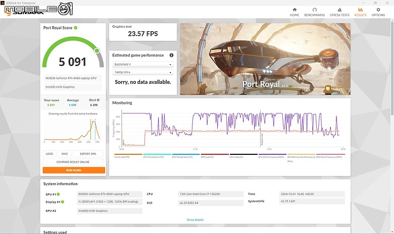
Task: Click the GPU #2 Intel(R) UHD Graphics field
Action: point(110,211)
